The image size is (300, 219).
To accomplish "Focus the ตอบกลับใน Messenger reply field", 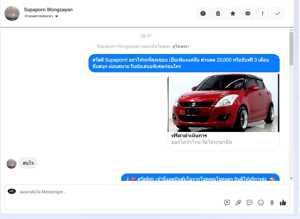I will [x=113, y=192].
